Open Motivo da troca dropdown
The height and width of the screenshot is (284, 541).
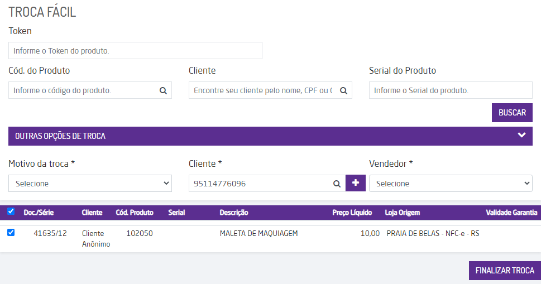90,184
